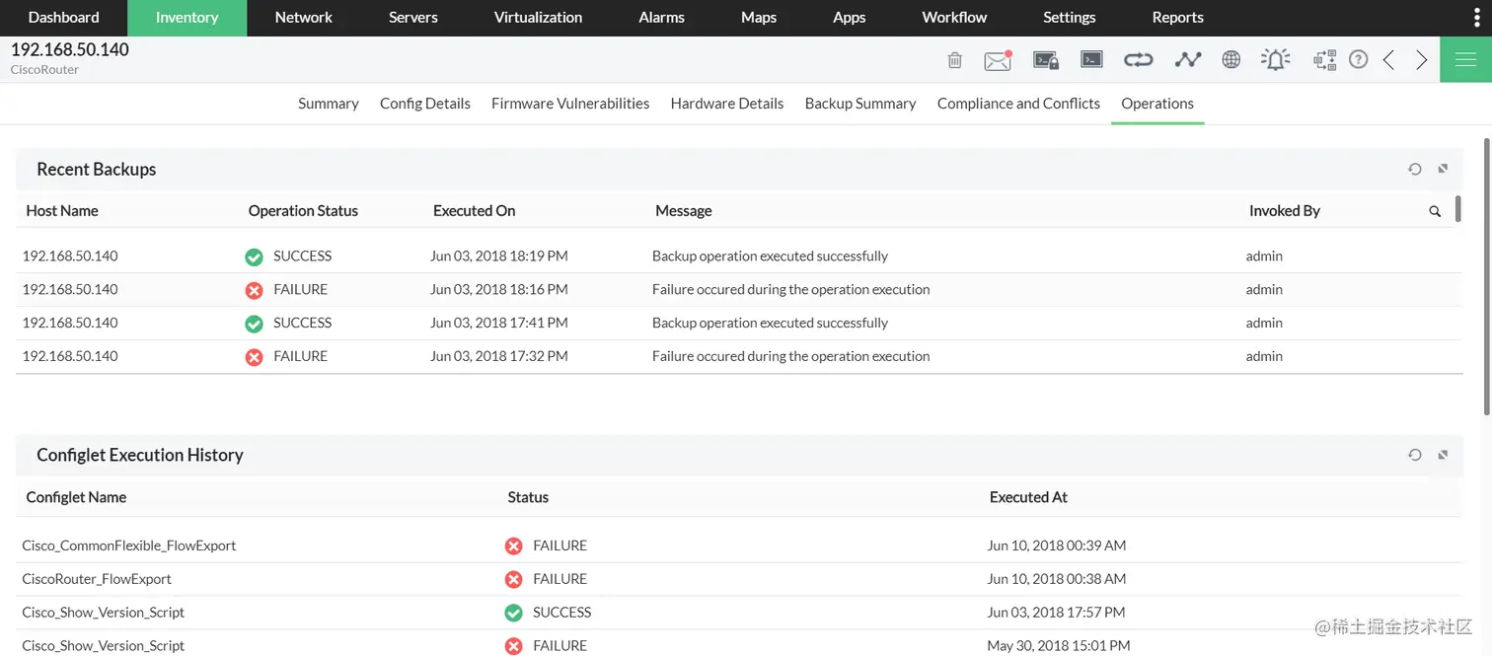This screenshot has width=1492, height=656.
Task: Go to the Dashboard menu
Action: 63,17
